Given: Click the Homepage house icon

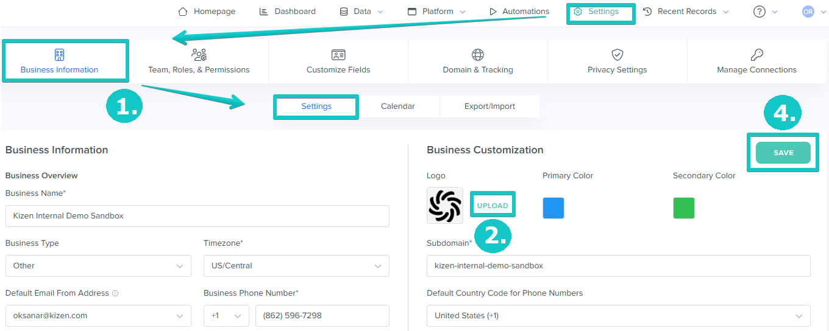Looking at the screenshot, I should coord(183,12).
